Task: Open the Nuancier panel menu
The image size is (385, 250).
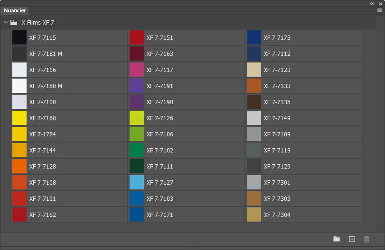Action: pyautogui.click(x=380, y=10)
